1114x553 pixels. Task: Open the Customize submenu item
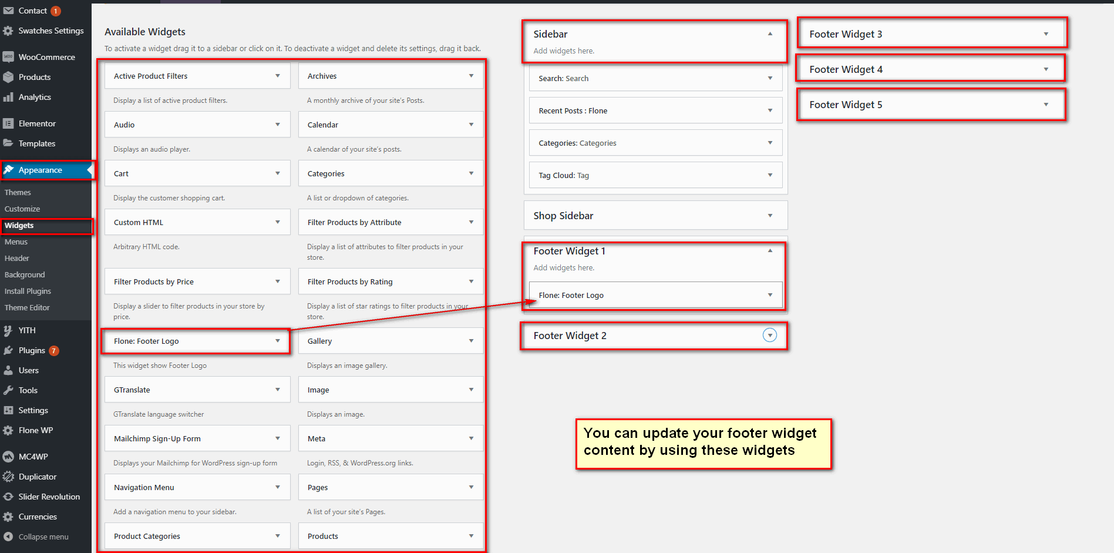[22, 209]
